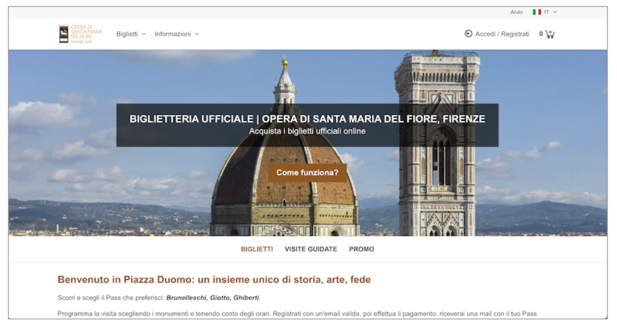Click the Opera di Santa Maria del Fiore logo

click(80, 34)
